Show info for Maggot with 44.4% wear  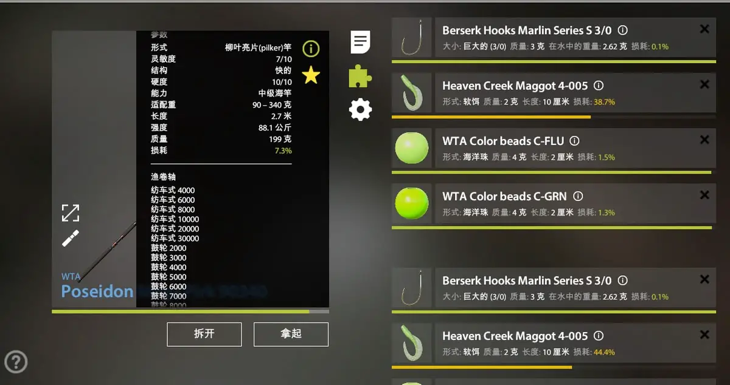point(599,336)
